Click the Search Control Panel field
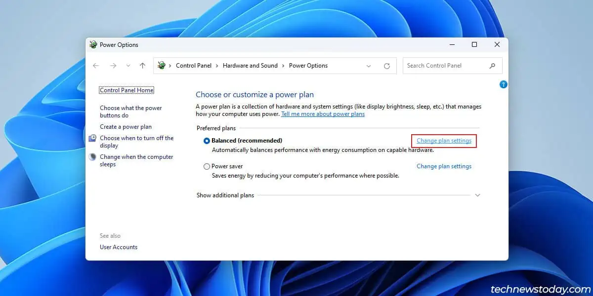 tap(445, 66)
